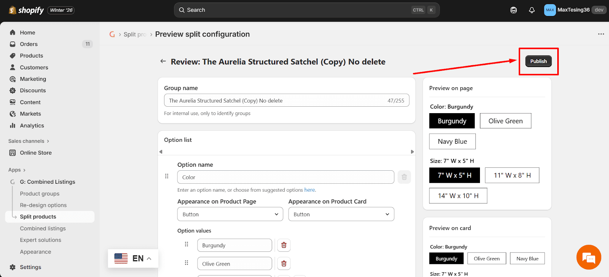
Task: Open Expert solutions in sidebar
Action: (x=40, y=240)
